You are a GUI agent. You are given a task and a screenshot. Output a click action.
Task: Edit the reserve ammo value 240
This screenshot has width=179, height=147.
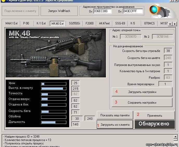click(90, 118)
